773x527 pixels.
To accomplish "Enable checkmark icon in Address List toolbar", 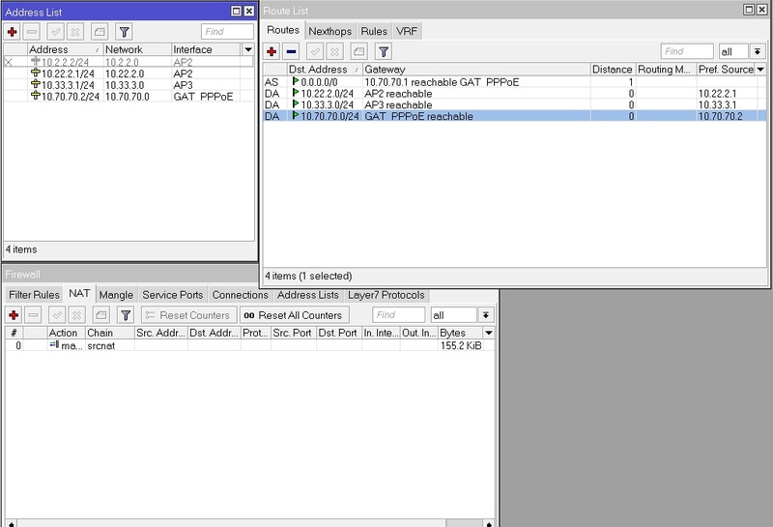I will pos(55,32).
